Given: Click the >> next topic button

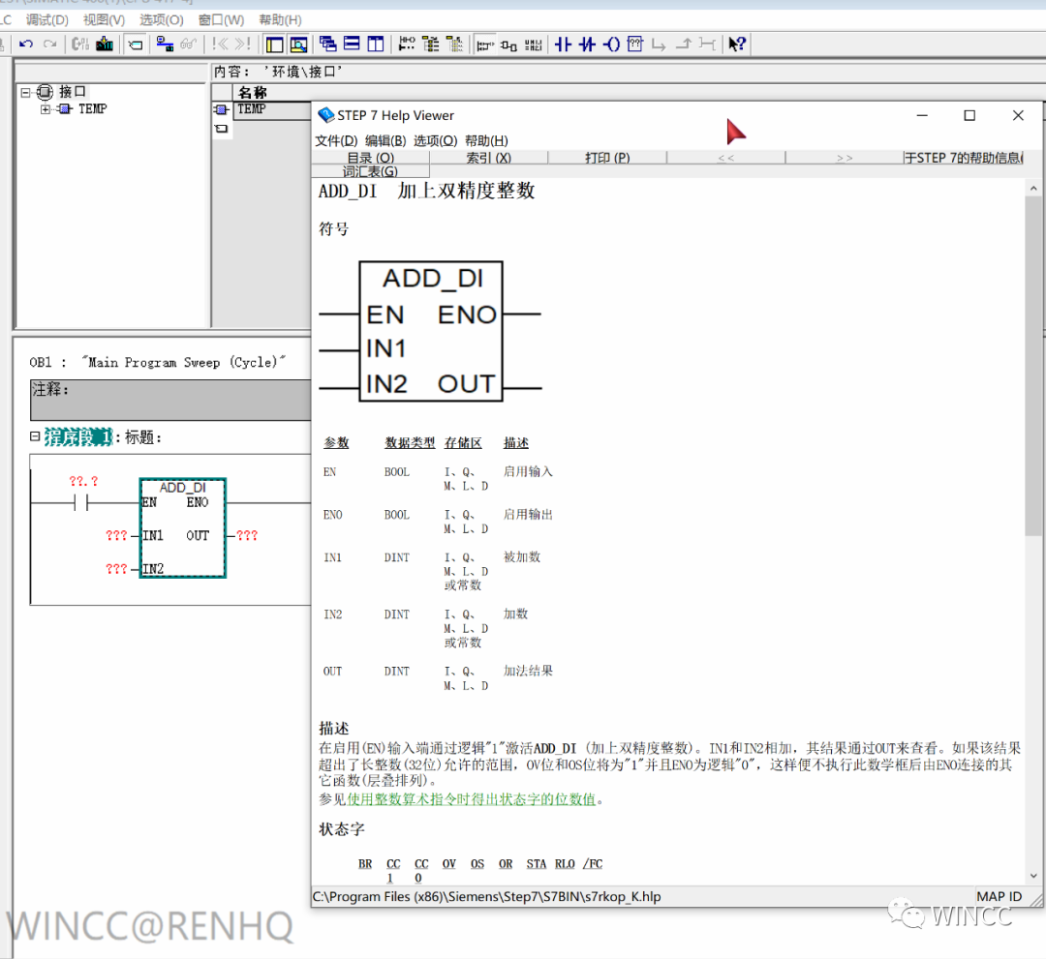Looking at the screenshot, I should (x=845, y=158).
